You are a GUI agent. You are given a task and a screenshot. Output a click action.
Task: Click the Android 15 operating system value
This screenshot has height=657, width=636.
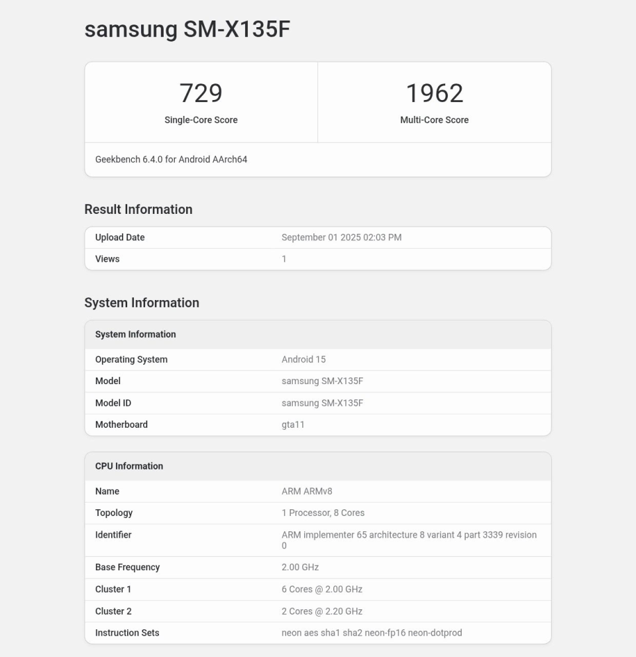click(x=303, y=360)
